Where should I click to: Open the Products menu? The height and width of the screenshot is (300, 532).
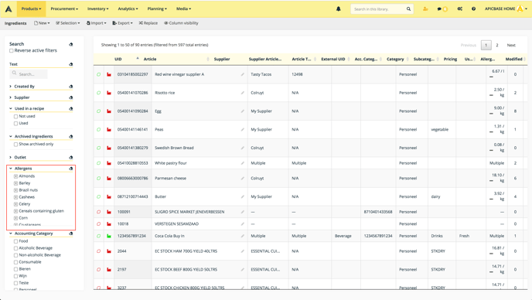31,9
